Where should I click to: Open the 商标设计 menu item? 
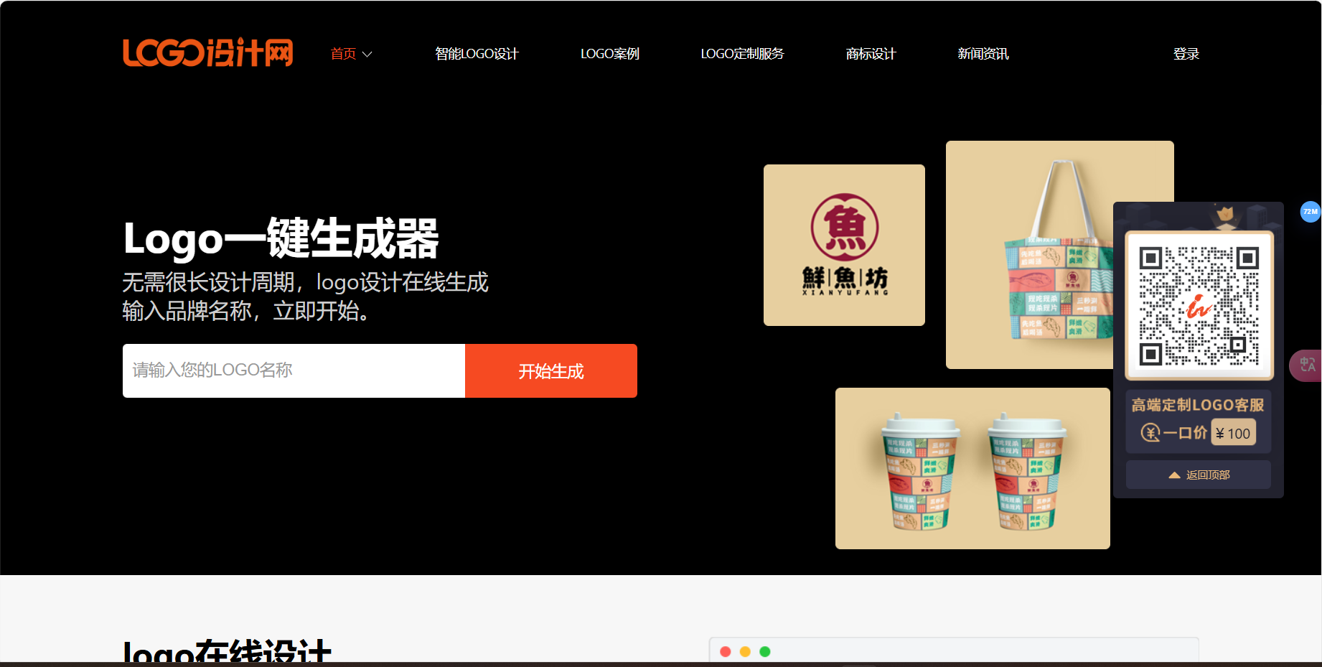871,53
